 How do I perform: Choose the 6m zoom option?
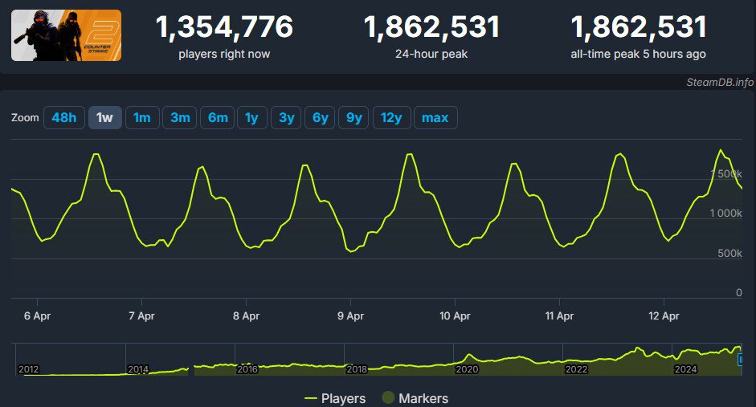pyautogui.click(x=218, y=117)
